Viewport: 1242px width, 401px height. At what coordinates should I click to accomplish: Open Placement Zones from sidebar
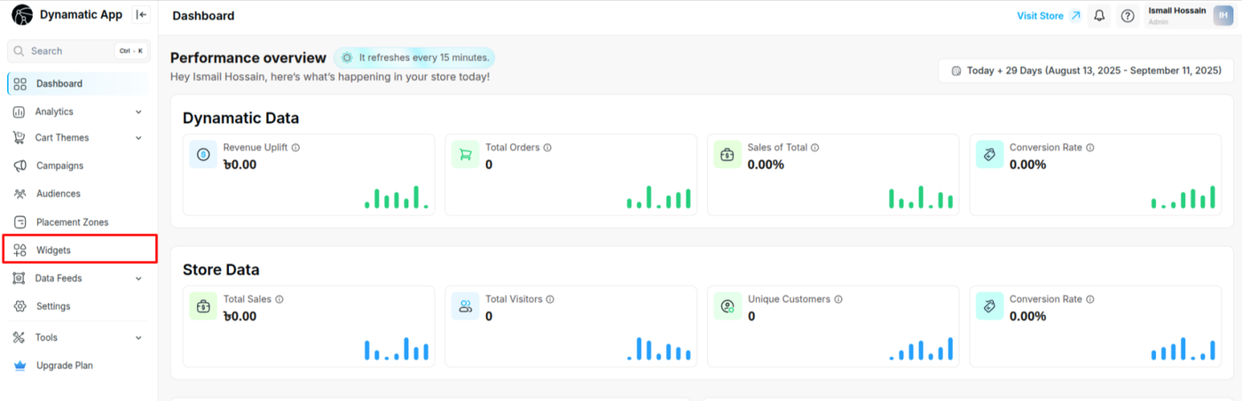72,222
